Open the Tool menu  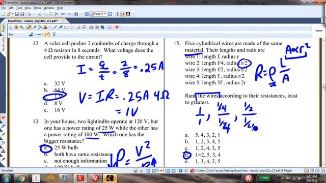coord(19,8)
